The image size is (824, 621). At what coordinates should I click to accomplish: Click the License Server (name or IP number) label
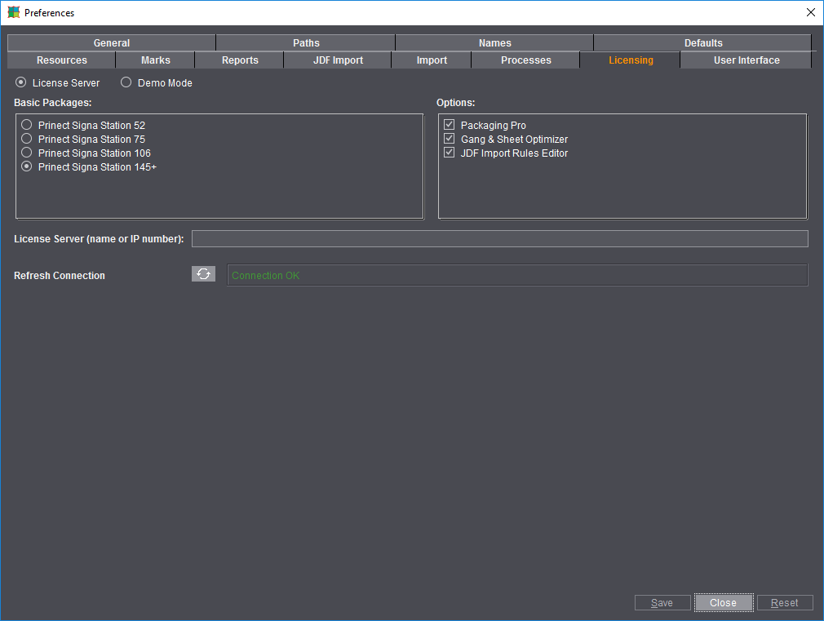[99, 239]
